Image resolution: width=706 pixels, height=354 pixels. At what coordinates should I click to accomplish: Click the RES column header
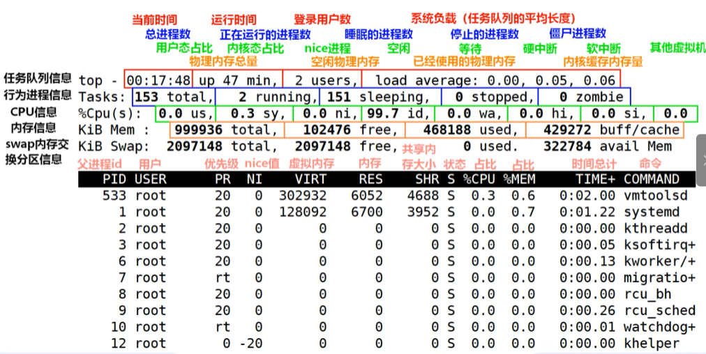370,179
